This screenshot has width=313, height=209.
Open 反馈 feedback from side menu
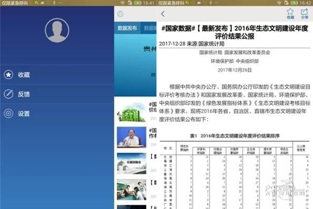click(57, 94)
